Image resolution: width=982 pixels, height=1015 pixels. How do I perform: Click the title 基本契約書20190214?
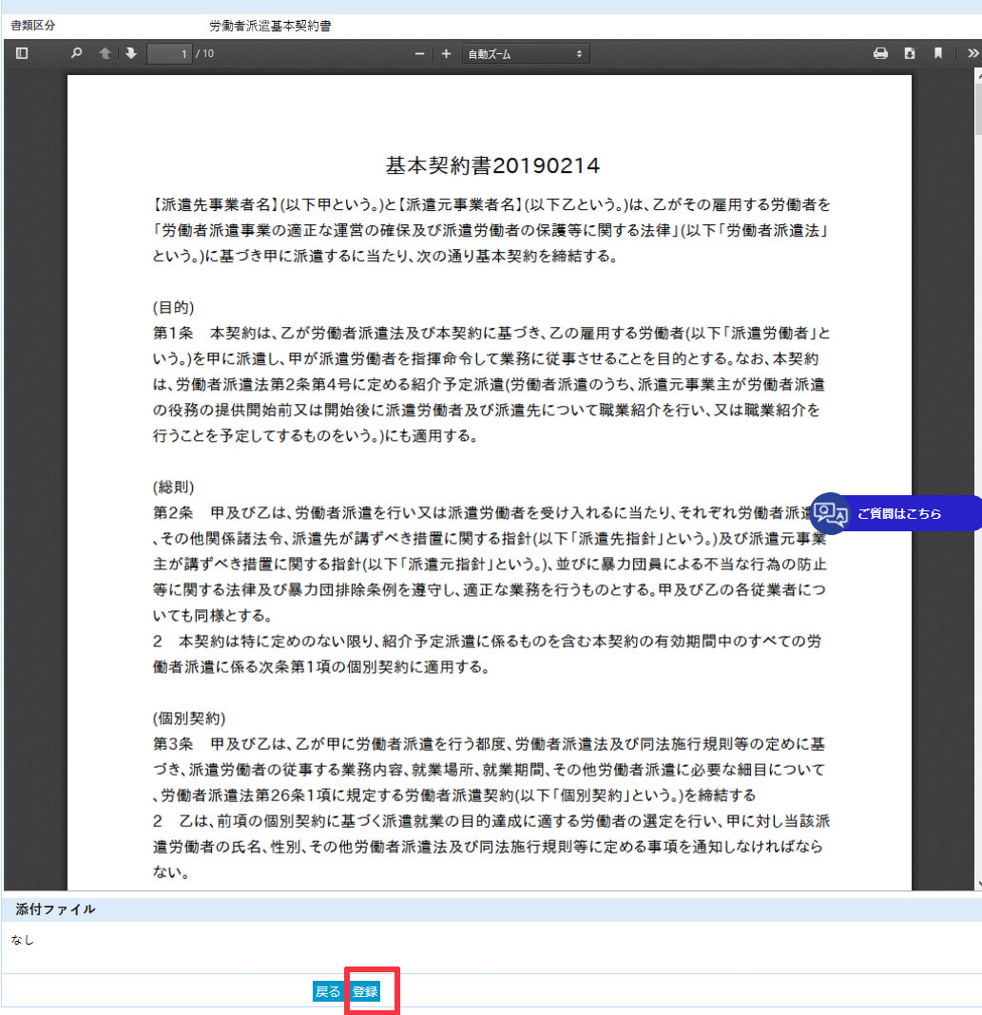(x=492, y=165)
